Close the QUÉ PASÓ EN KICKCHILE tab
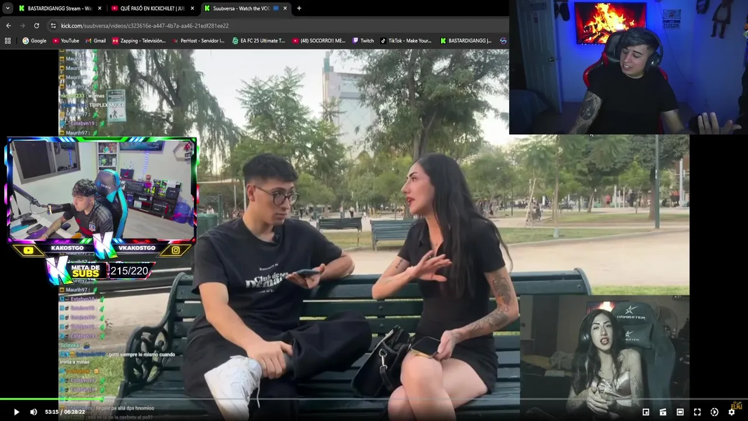The image size is (748, 421). pos(192,8)
